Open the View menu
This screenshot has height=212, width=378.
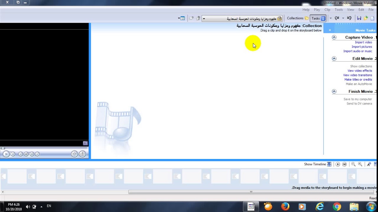[x=351, y=10]
